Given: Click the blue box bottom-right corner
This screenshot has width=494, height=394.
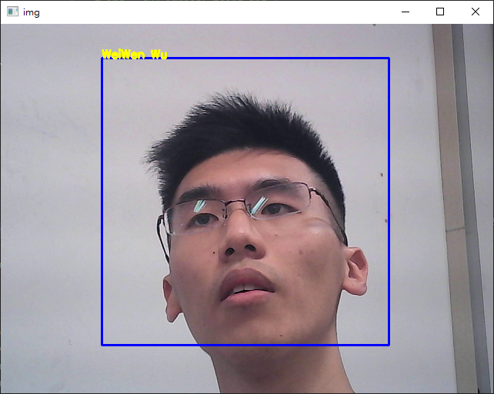Looking at the screenshot, I should [389, 344].
